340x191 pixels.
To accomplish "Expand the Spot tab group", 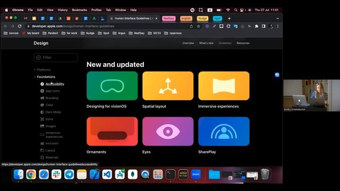I will point(217,19).
